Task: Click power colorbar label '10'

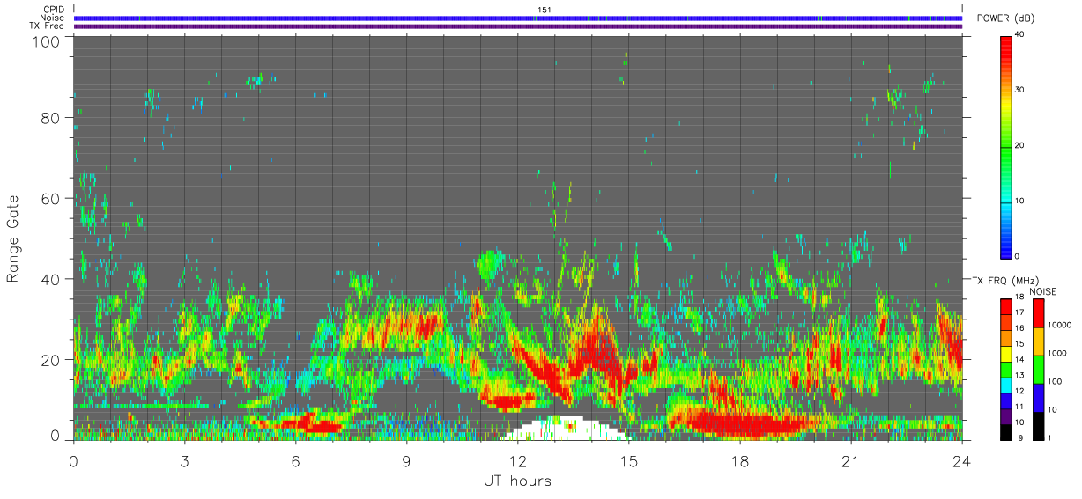Action: click(1019, 201)
